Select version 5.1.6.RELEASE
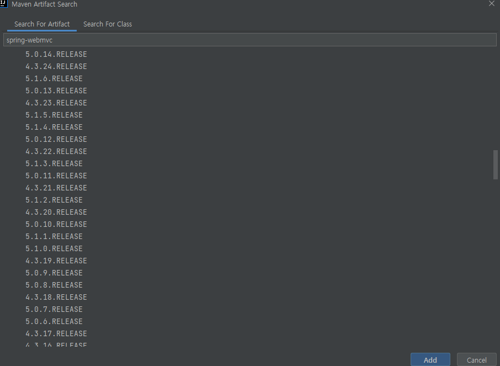The image size is (500, 366). click(x=54, y=78)
